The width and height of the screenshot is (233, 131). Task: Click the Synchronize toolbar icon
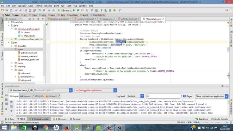tap(11, 10)
